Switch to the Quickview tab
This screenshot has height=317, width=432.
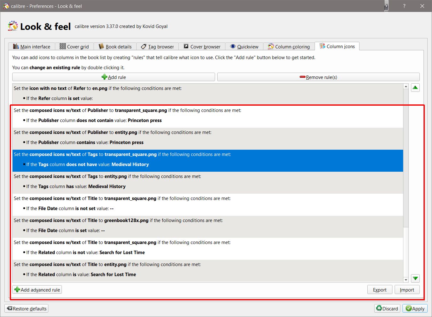click(x=244, y=47)
